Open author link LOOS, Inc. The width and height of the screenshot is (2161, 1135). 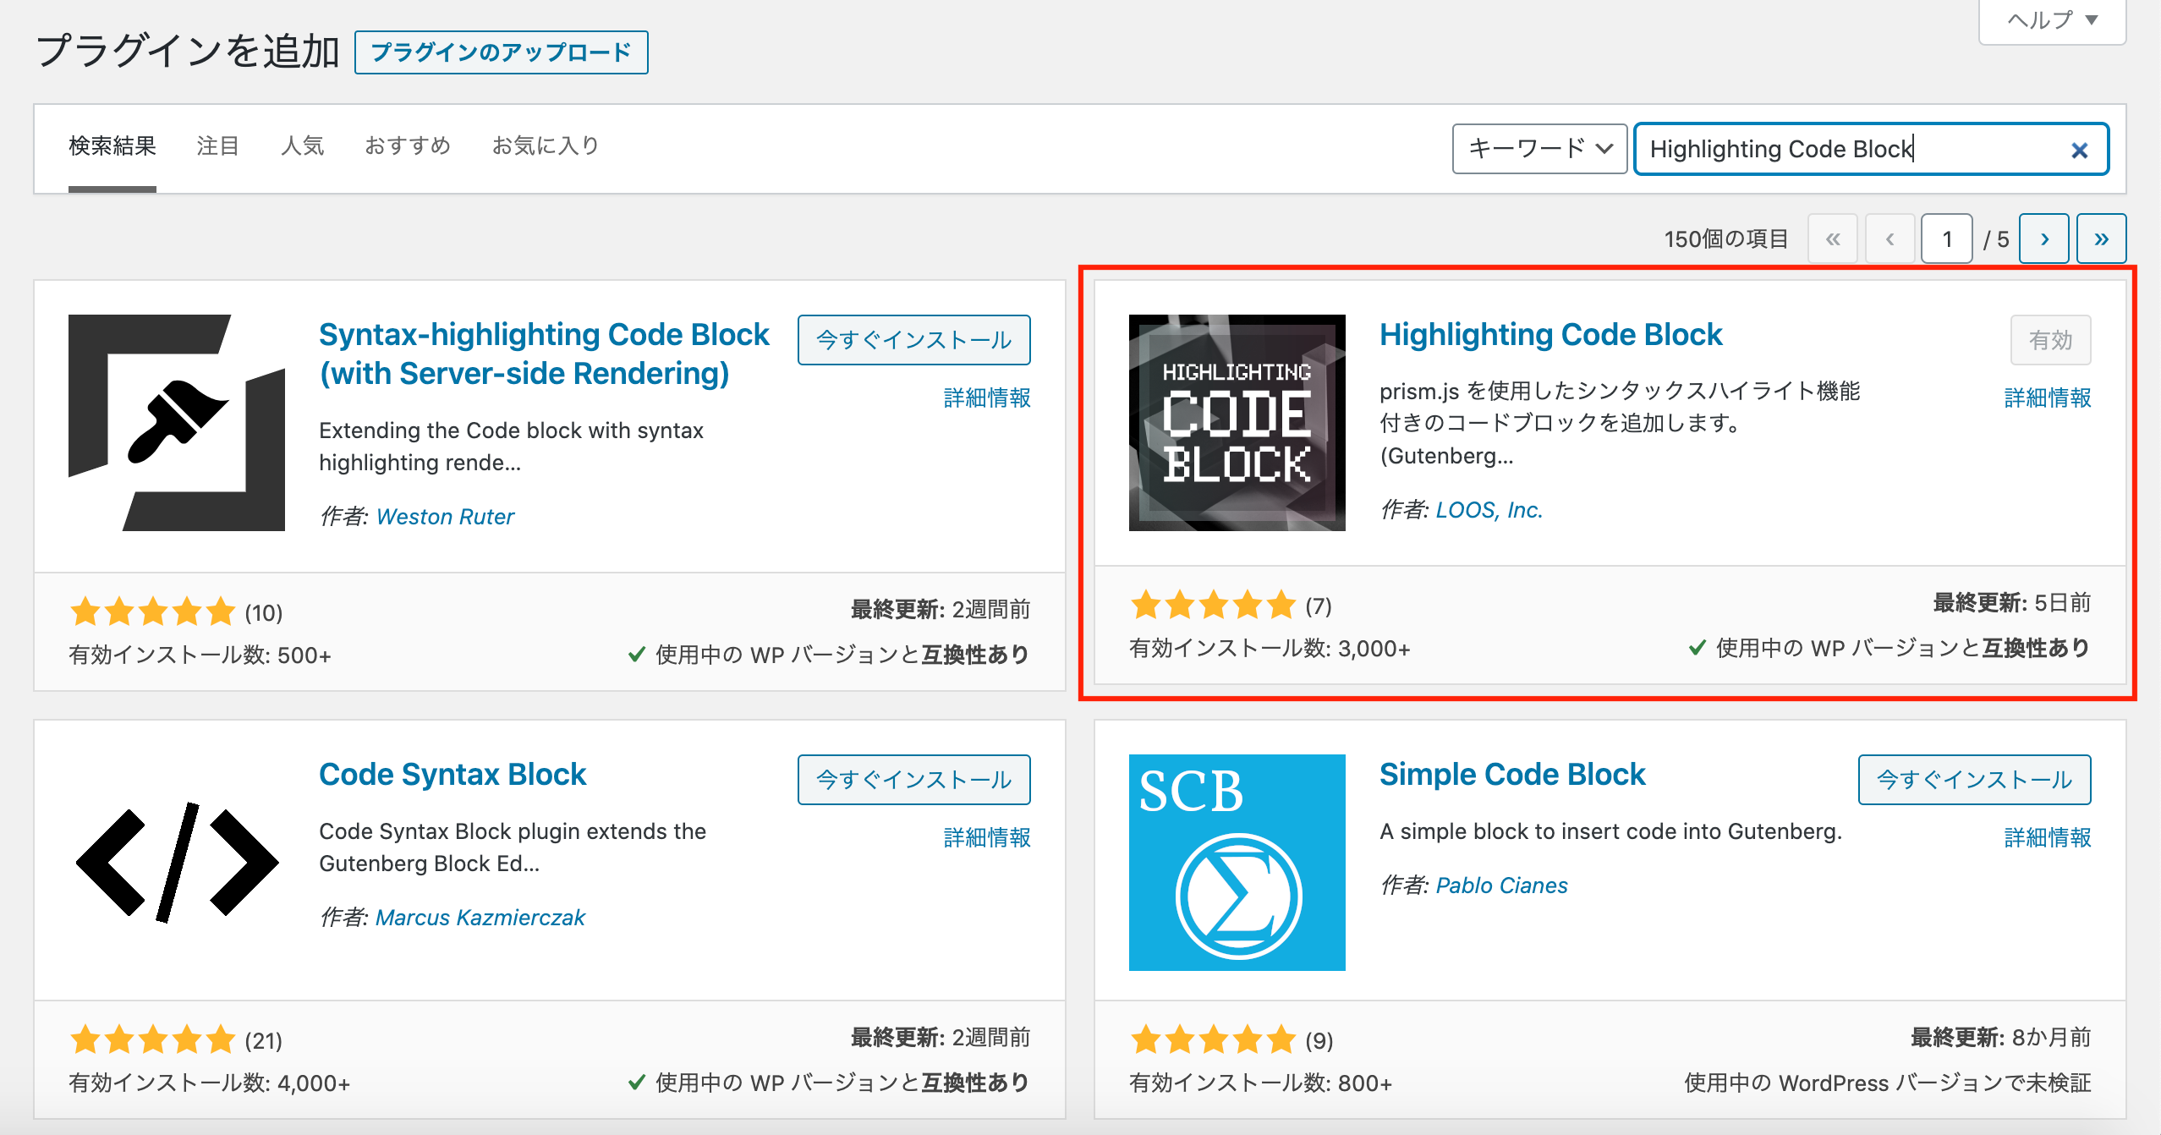[1489, 510]
